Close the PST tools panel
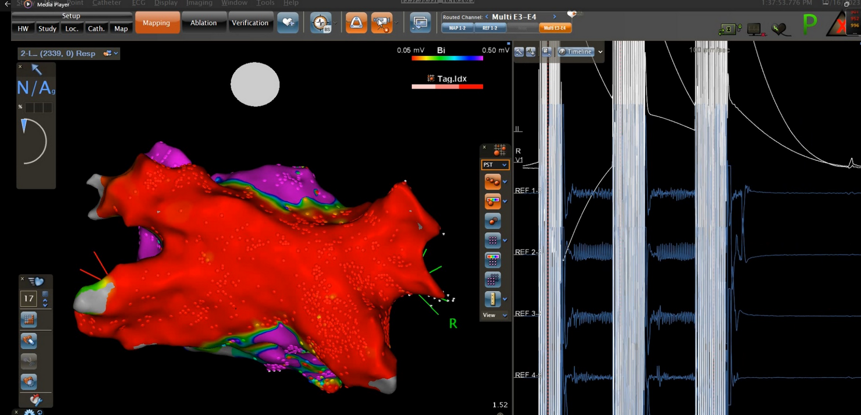Image resolution: width=861 pixels, height=415 pixels. [x=484, y=147]
